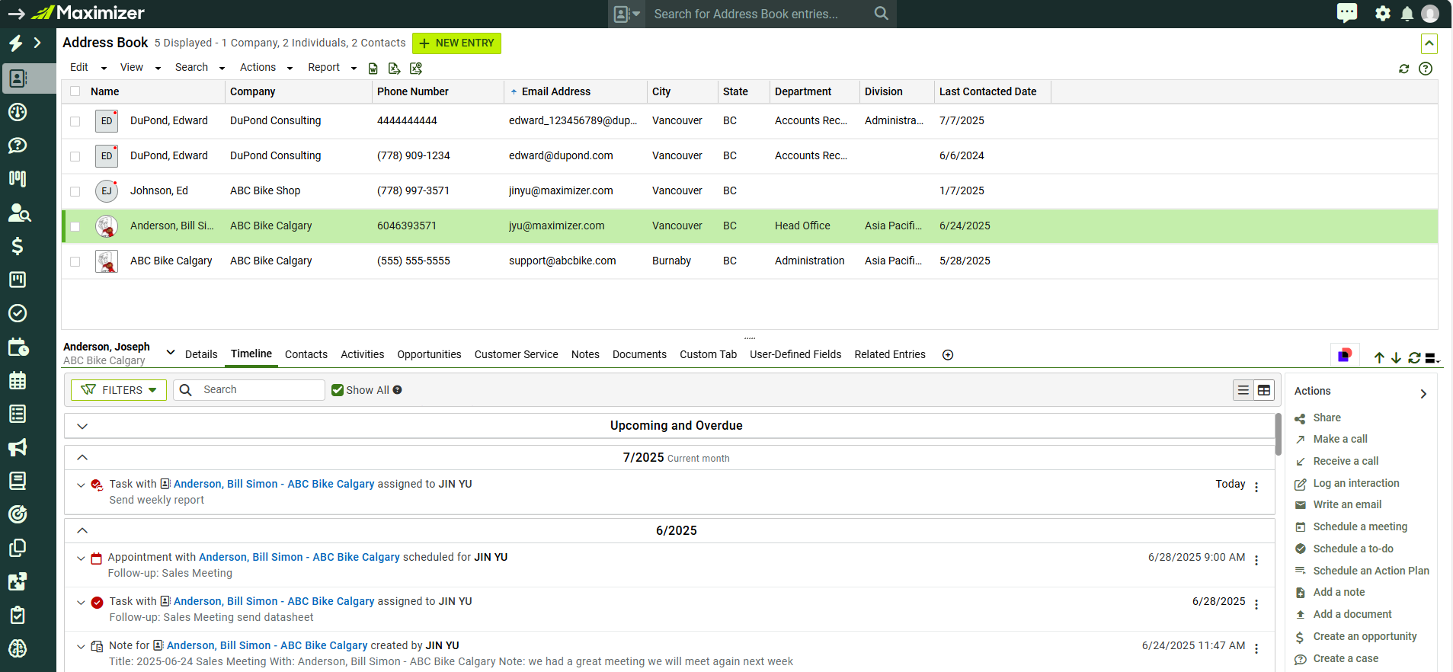Toggle the select-all checkbox in header
This screenshot has width=1453, height=672.
(x=75, y=91)
